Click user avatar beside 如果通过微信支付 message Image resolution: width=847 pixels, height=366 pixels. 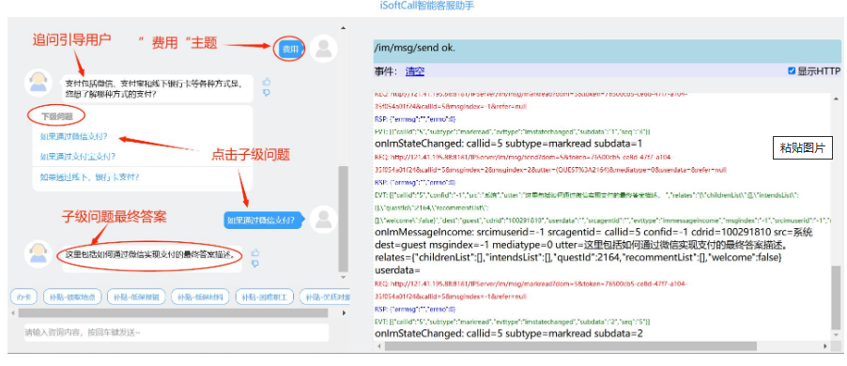tap(324, 220)
